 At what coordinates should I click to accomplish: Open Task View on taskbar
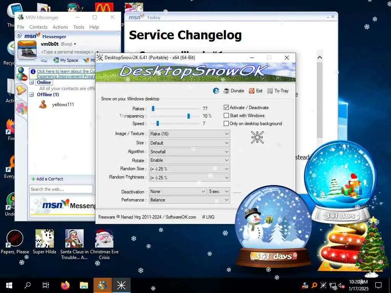[46, 285]
